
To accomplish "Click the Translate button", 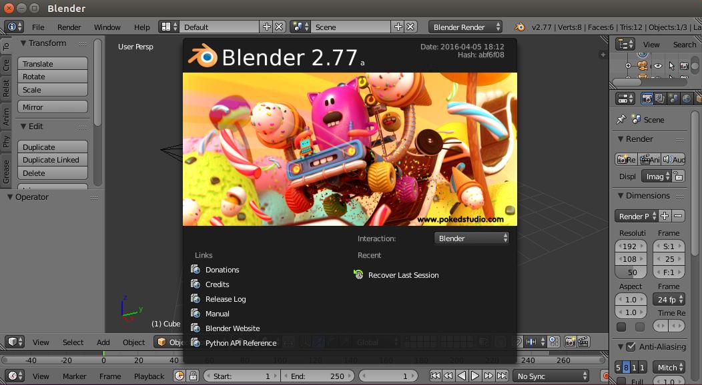I will [53, 63].
